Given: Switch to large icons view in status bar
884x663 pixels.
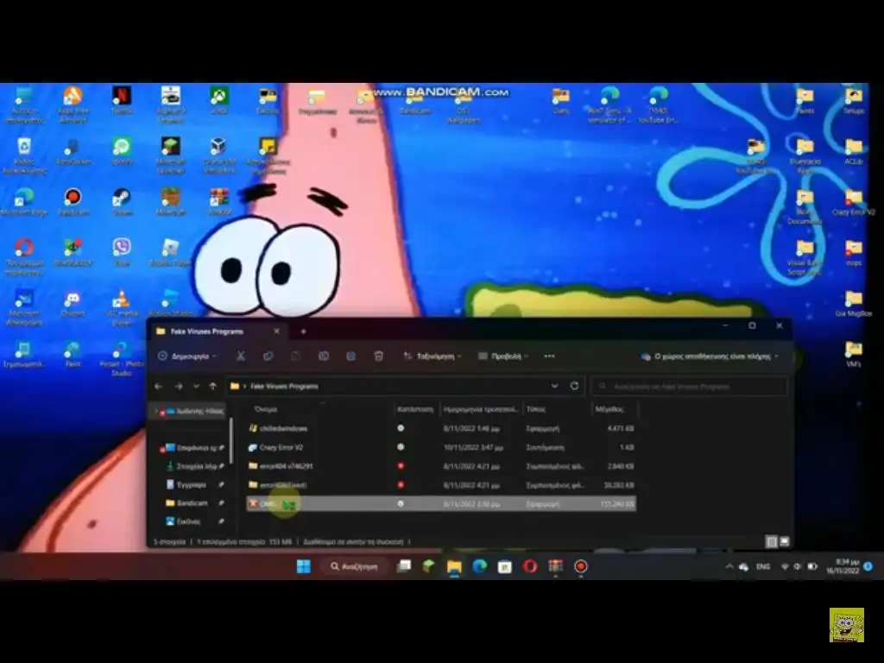Looking at the screenshot, I should coord(784,541).
